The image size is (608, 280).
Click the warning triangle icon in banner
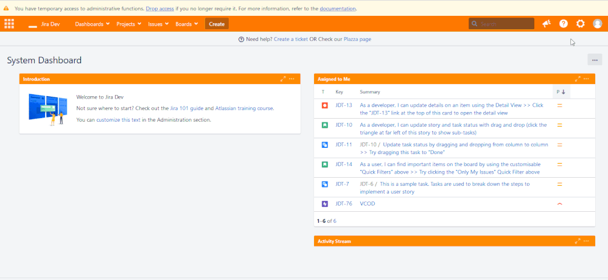[6, 8]
